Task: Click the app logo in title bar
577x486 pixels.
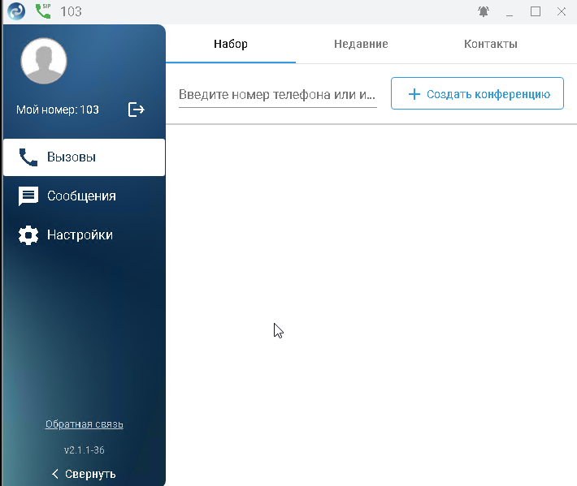Action: pos(16,11)
